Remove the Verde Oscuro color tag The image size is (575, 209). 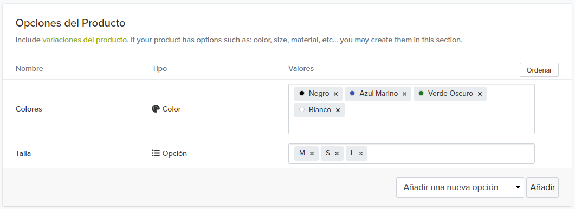480,94
